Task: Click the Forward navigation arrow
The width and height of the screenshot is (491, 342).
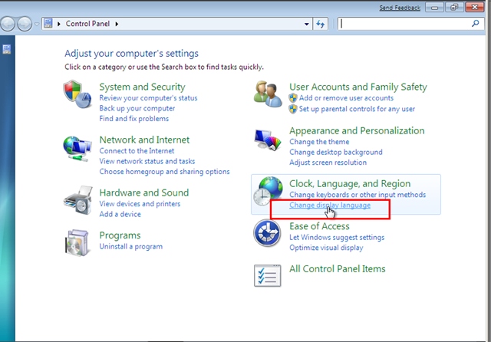Action: [x=25, y=24]
